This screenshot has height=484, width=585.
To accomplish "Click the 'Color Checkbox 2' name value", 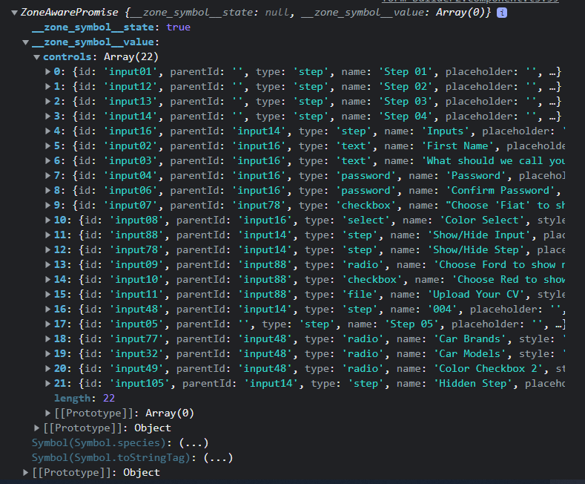I will (488, 369).
